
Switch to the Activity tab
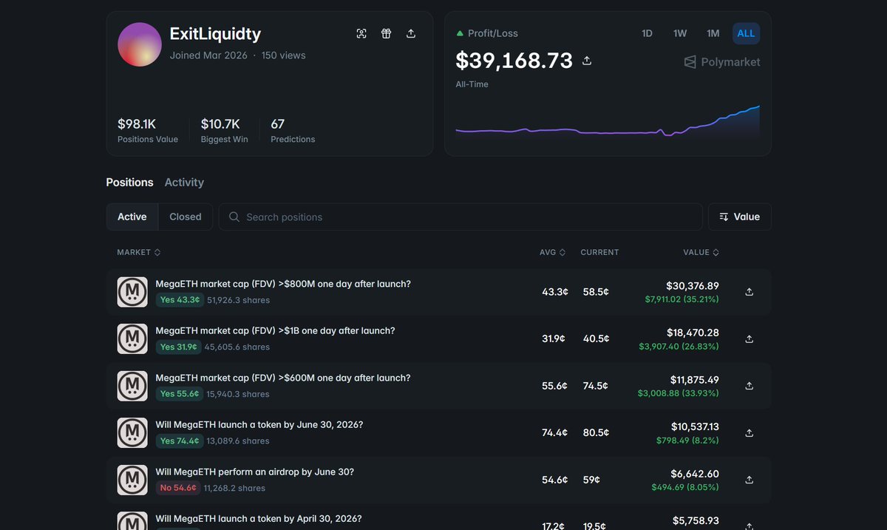click(184, 182)
